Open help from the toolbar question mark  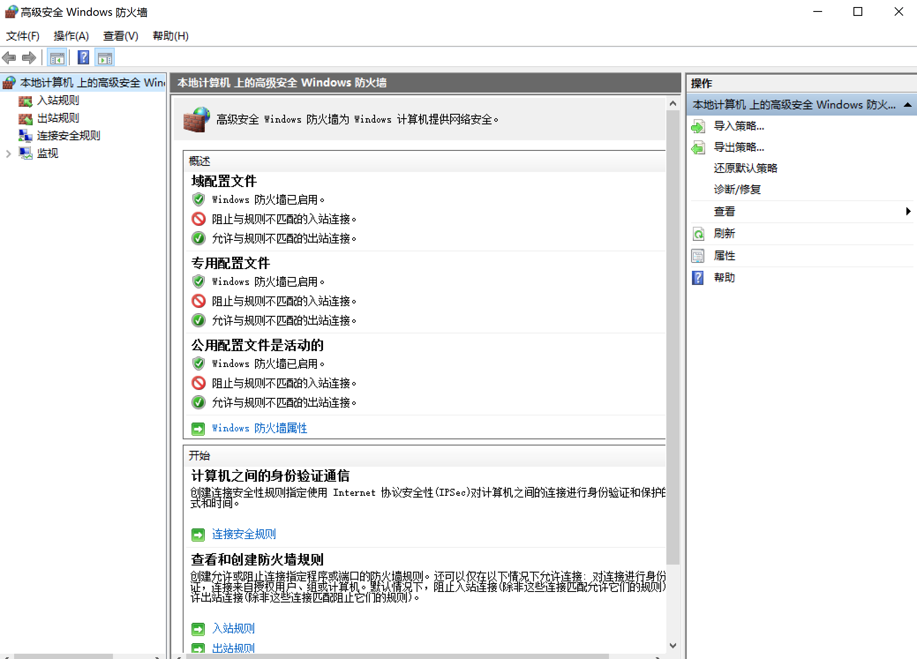(x=83, y=58)
